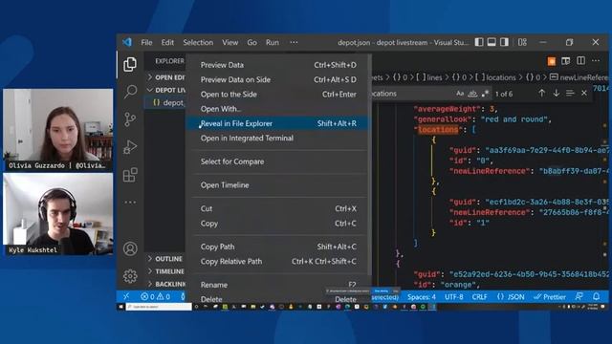The height and width of the screenshot is (344, 612).
Task: Open the locations breadcrumb dropdown
Action: (x=495, y=77)
